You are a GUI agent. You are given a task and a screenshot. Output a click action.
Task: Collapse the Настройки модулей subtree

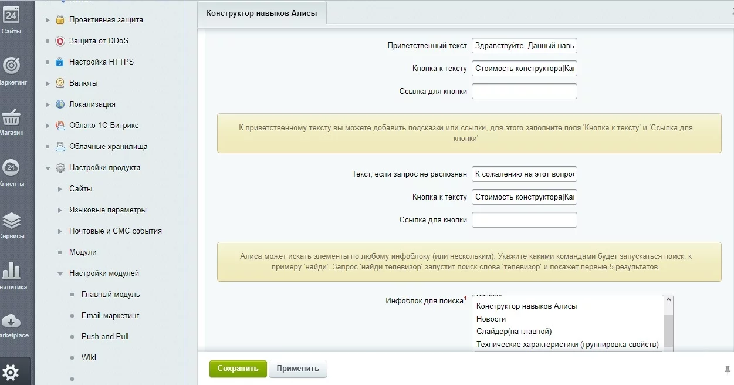tap(60, 273)
